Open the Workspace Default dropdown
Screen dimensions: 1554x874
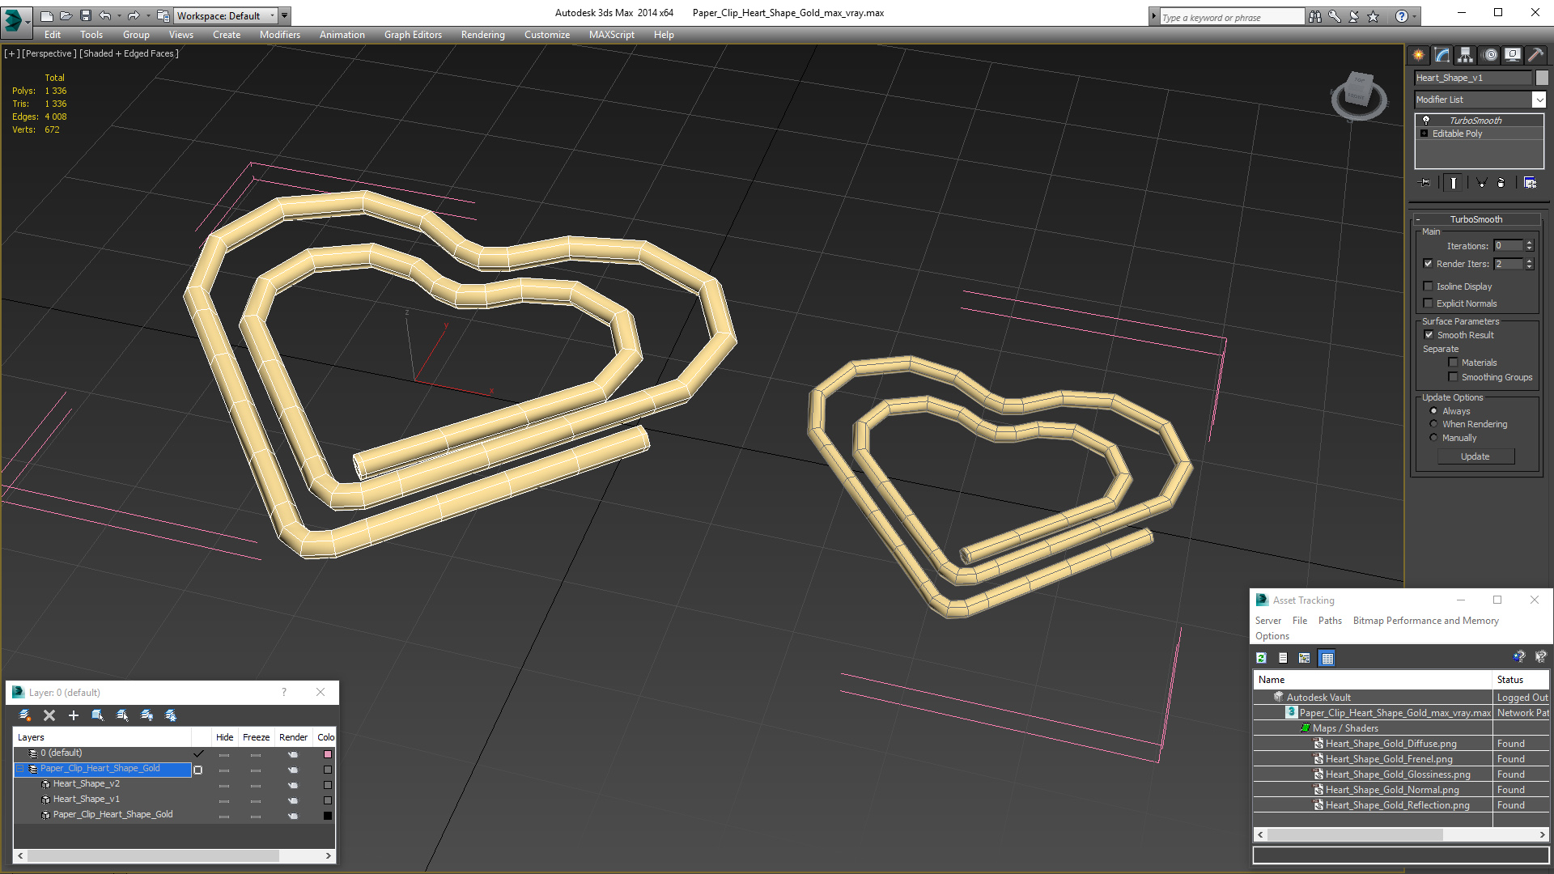(226, 15)
